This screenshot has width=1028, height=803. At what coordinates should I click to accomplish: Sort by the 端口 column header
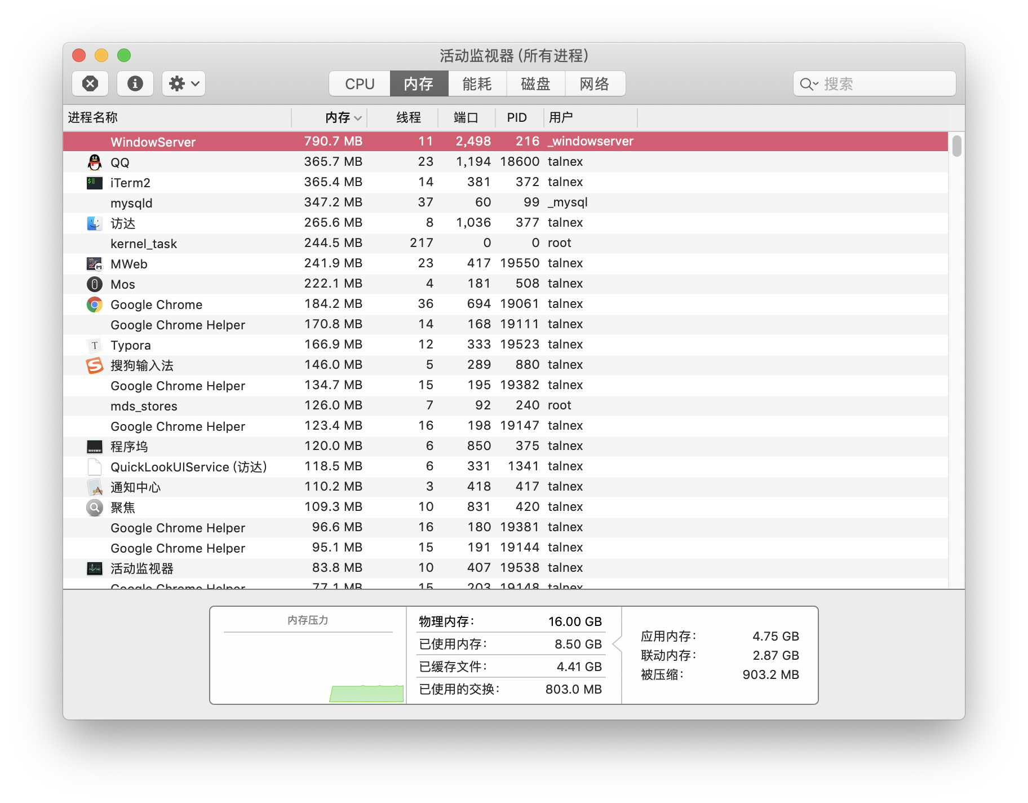coord(467,117)
